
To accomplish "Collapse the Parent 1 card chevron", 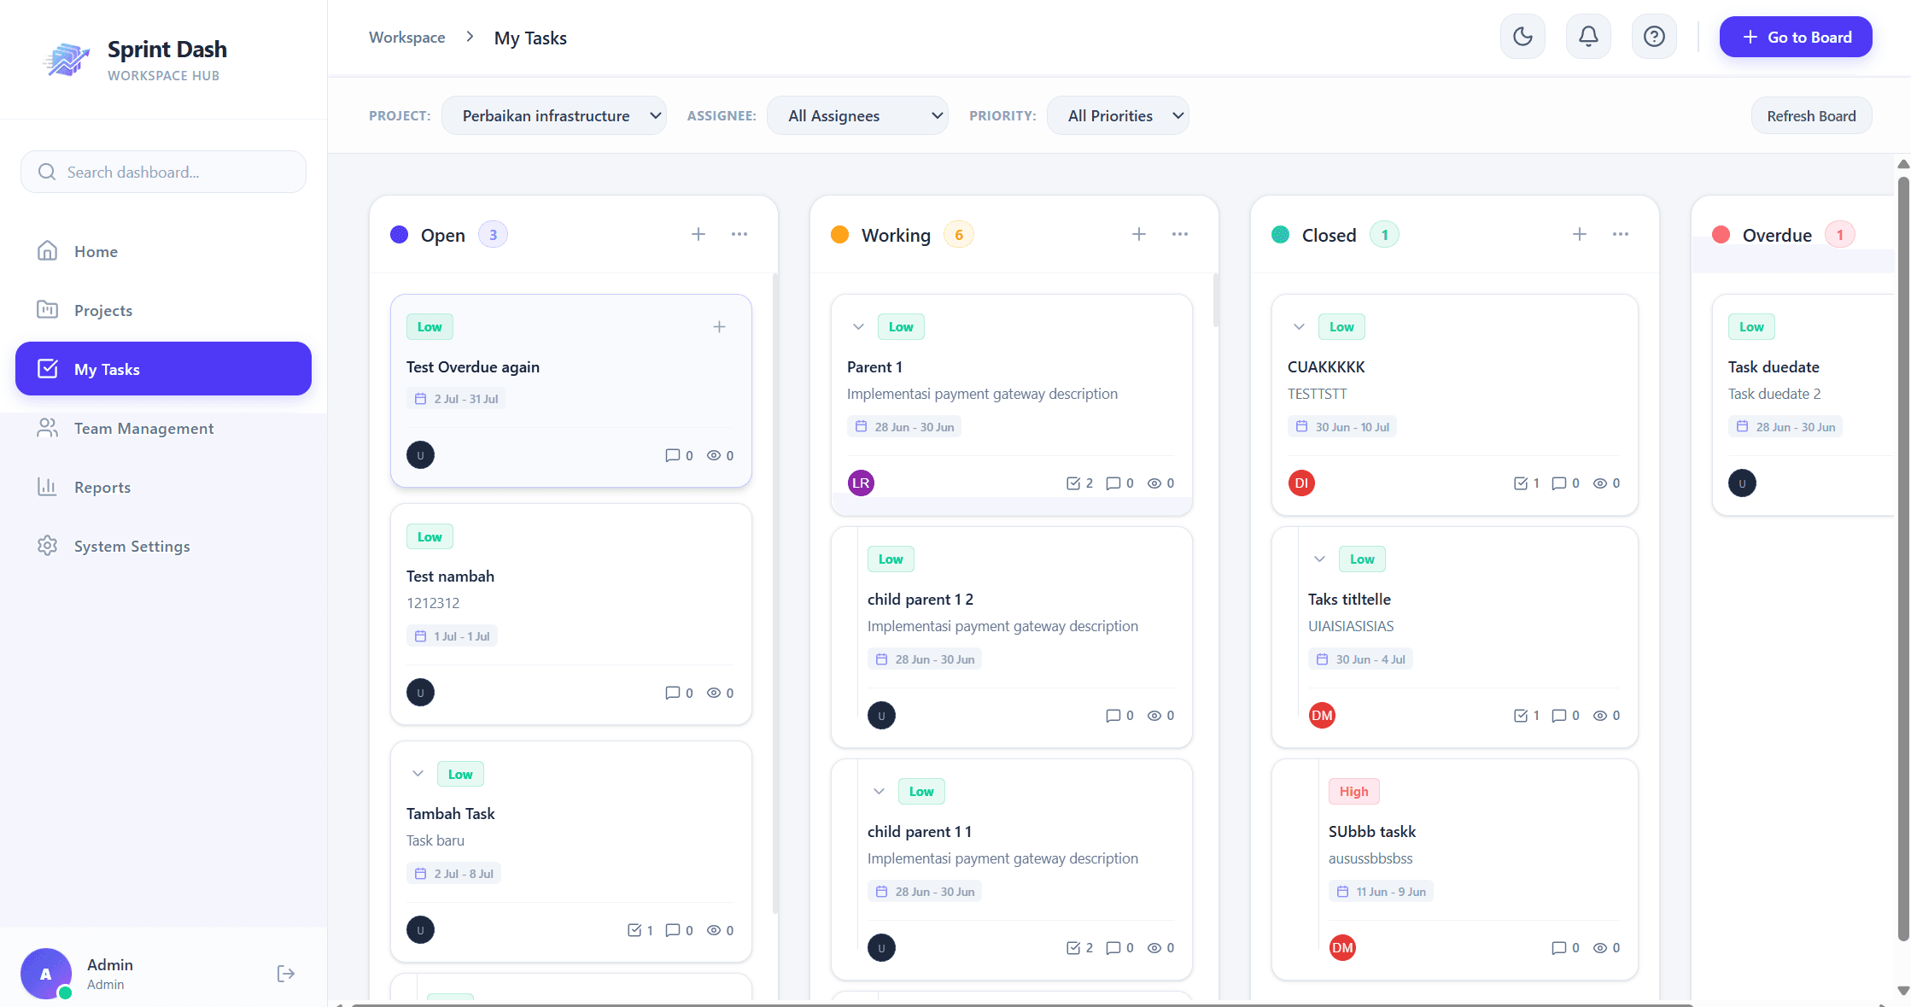I will [x=859, y=327].
